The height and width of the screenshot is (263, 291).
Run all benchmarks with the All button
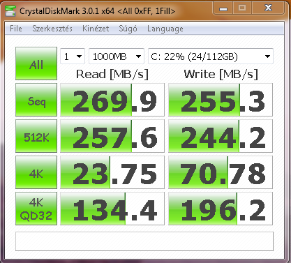click(x=36, y=63)
